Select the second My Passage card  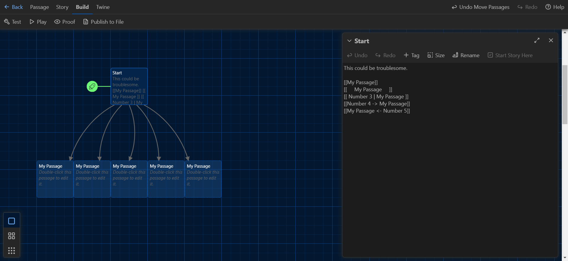click(92, 179)
